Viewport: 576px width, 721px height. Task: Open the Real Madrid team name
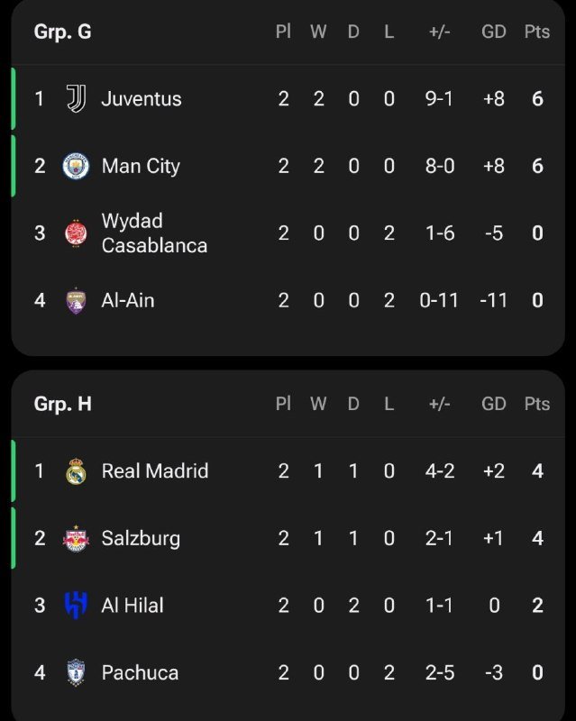(155, 471)
